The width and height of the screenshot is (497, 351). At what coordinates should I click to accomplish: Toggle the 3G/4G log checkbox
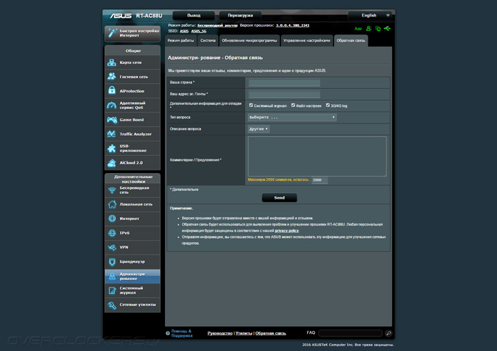point(328,106)
